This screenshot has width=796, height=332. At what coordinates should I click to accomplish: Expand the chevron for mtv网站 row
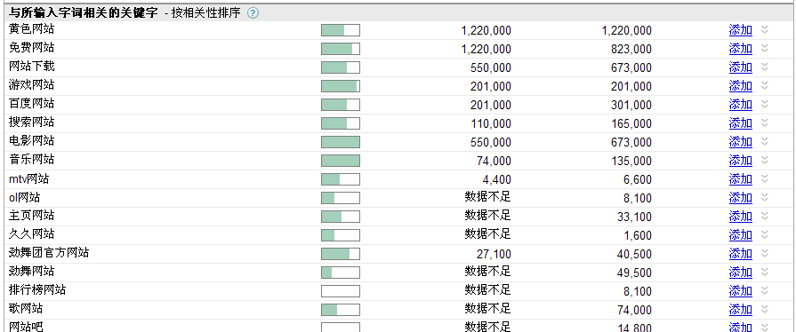765,178
